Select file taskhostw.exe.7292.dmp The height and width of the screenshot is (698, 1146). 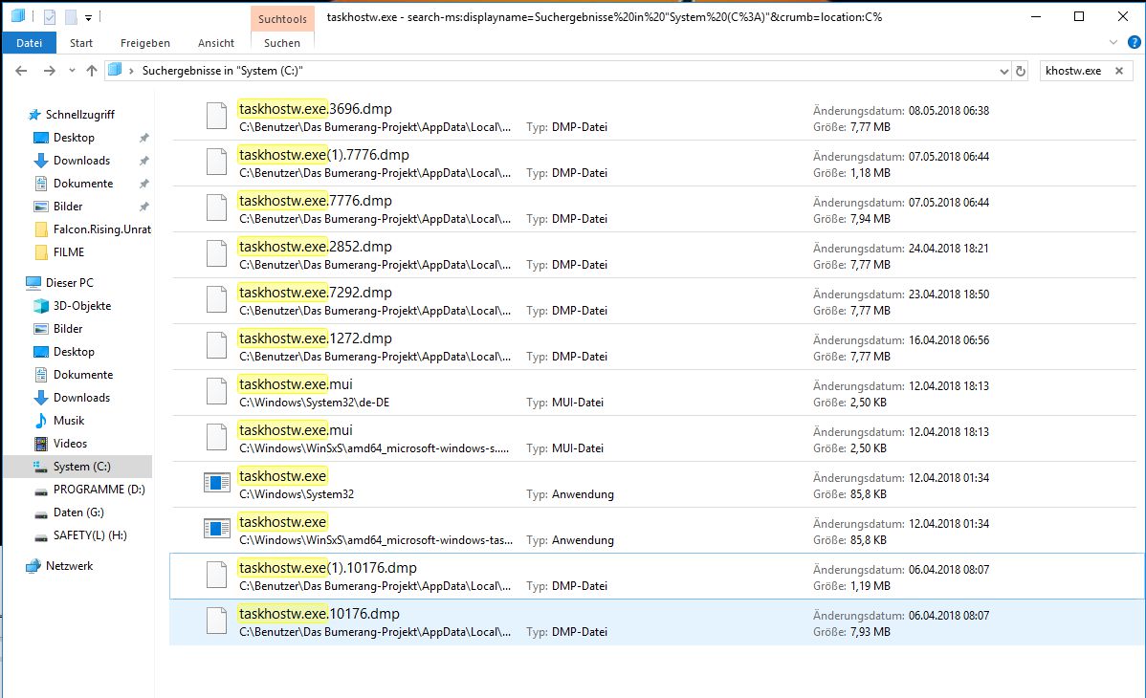[x=652, y=301]
